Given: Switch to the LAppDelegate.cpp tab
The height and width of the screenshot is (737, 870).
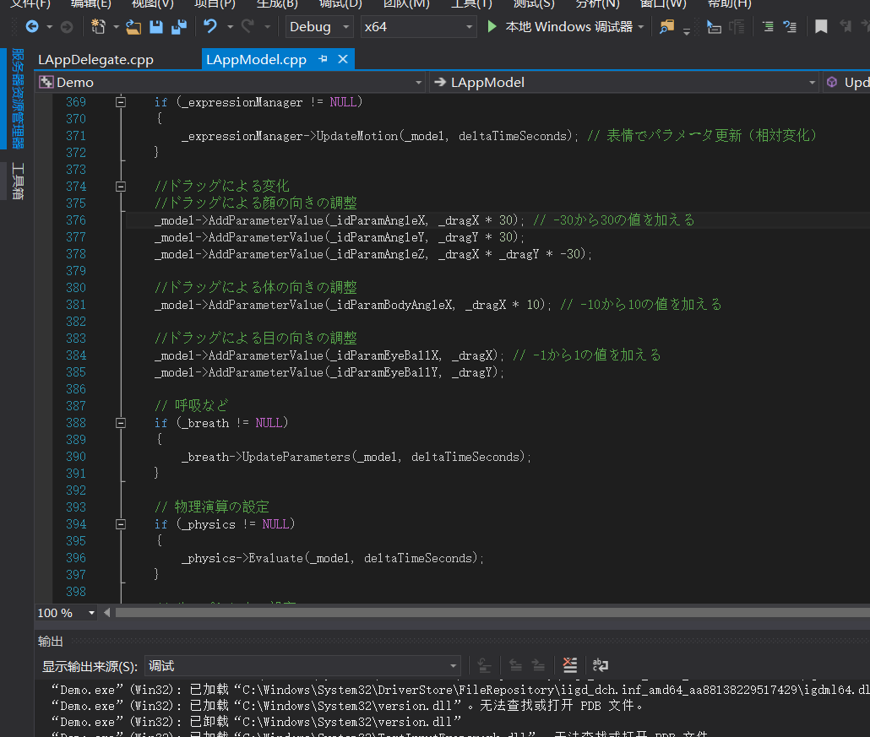Looking at the screenshot, I should click(x=95, y=60).
